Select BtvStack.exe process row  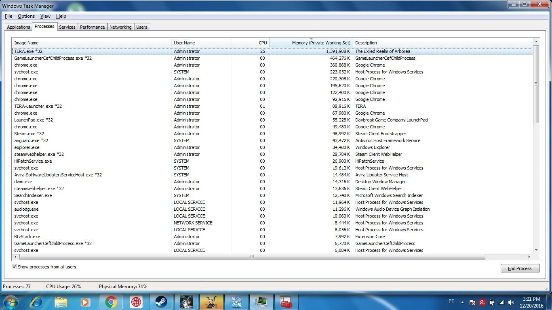pyautogui.click(x=272, y=237)
